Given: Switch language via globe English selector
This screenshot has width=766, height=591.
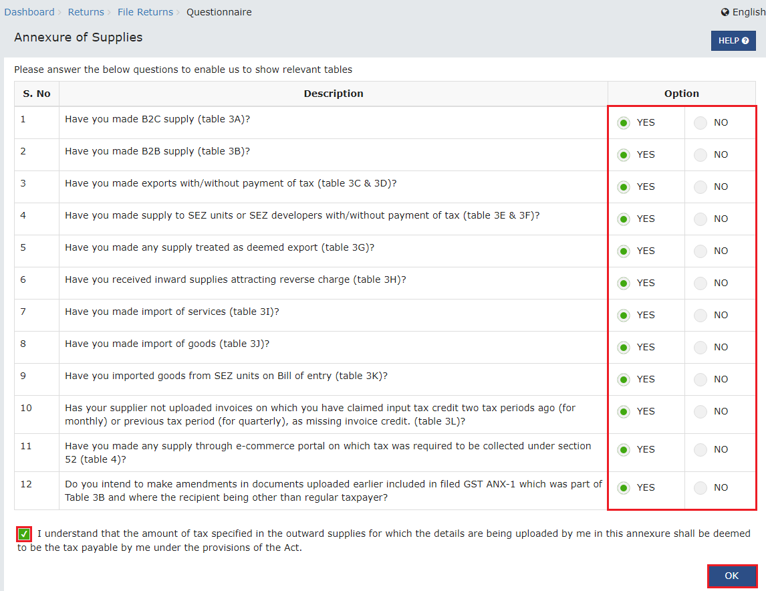Looking at the screenshot, I should (743, 12).
